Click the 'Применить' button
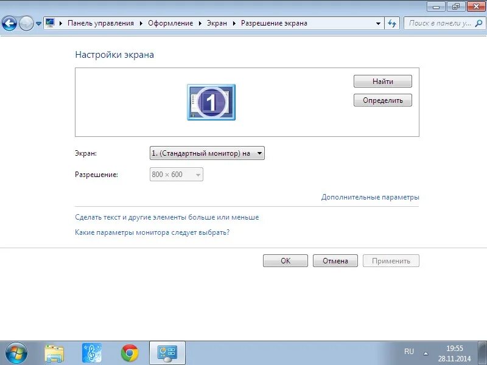The image size is (487, 365). [391, 261]
